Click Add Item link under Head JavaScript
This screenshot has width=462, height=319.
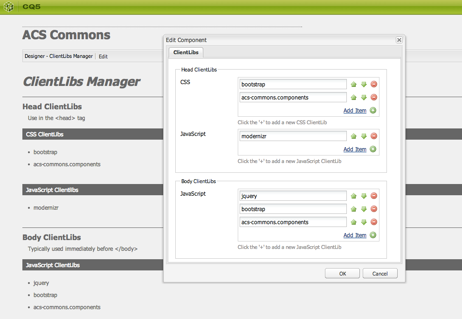point(355,149)
